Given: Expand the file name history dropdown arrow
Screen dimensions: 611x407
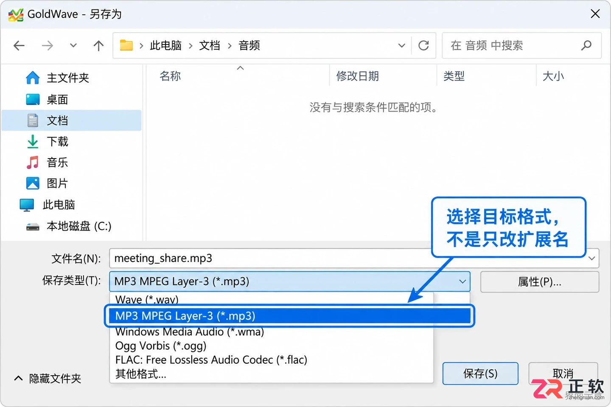Looking at the screenshot, I should (592, 258).
